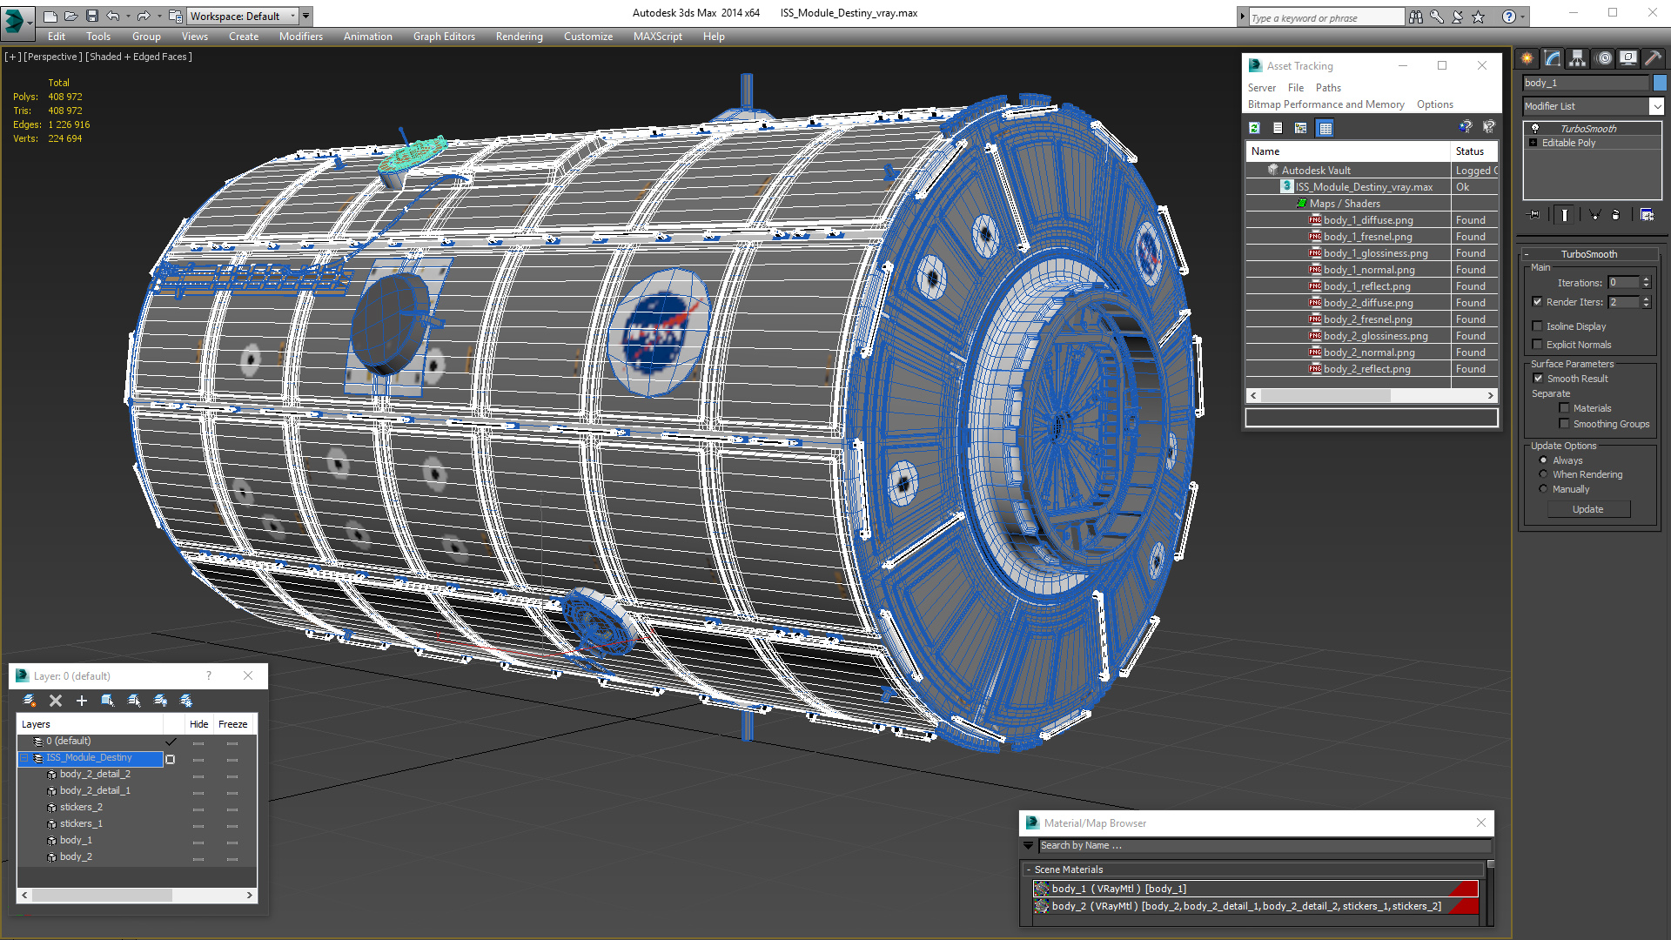Remove modifier from the stack icon
This screenshot has height=940, width=1671.
coord(1616,214)
